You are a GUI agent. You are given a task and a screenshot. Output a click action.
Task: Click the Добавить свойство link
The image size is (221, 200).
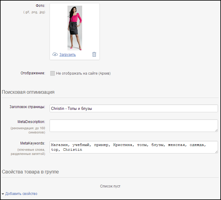pos(21,194)
